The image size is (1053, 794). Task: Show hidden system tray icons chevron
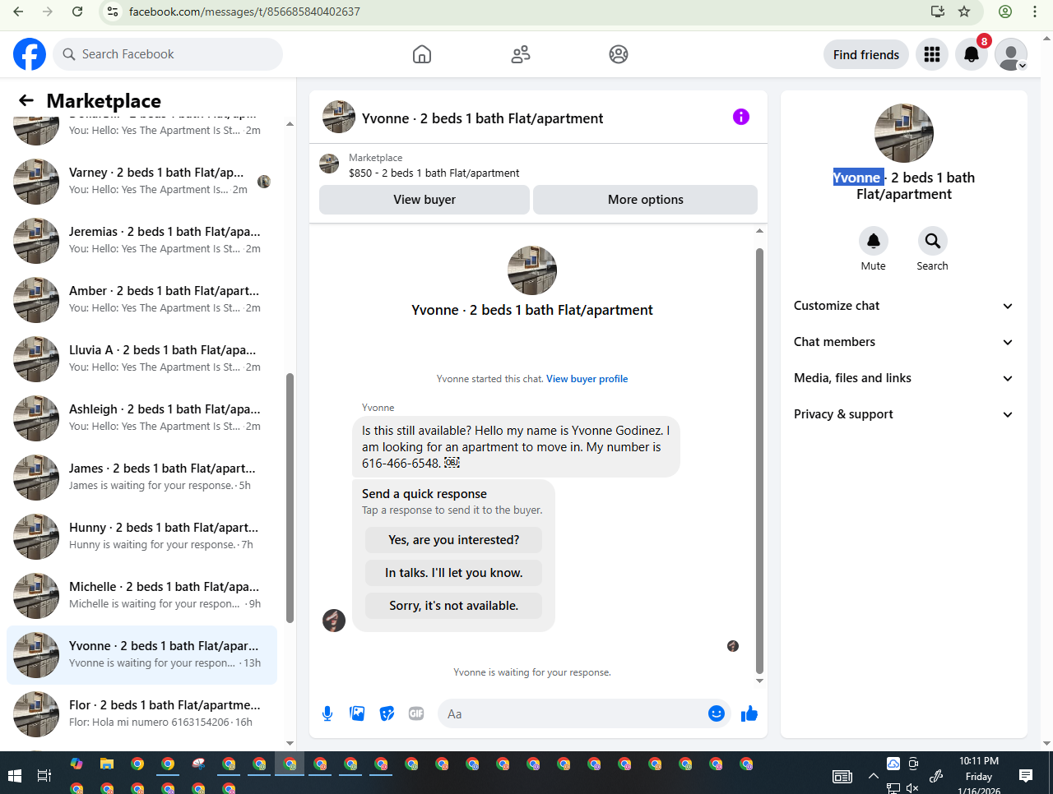click(x=873, y=775)
